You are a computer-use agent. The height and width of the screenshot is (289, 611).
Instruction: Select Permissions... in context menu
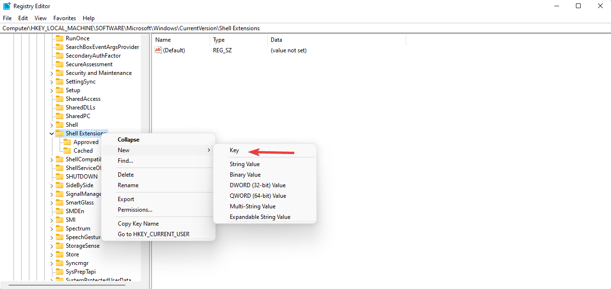click(x=158, y=210)
